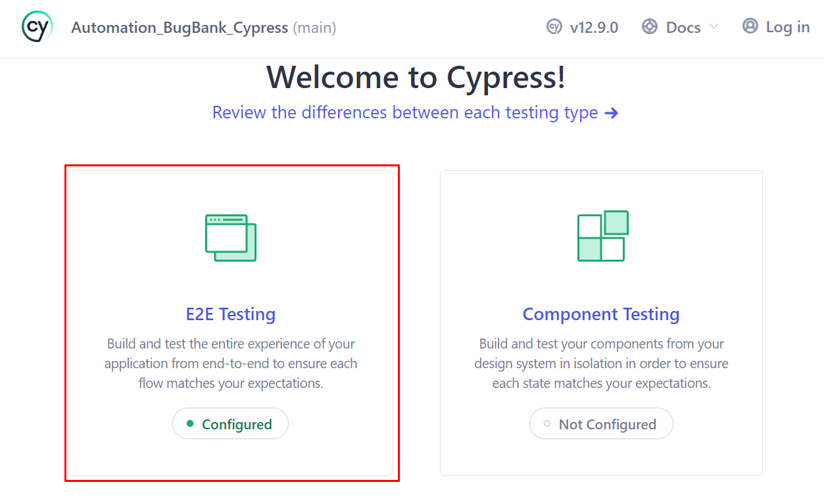The height and width of the screenshot is (499, 824).
Task: Toggle the Configured badge on E2E Testing
Action: click(x=230, y=423)
